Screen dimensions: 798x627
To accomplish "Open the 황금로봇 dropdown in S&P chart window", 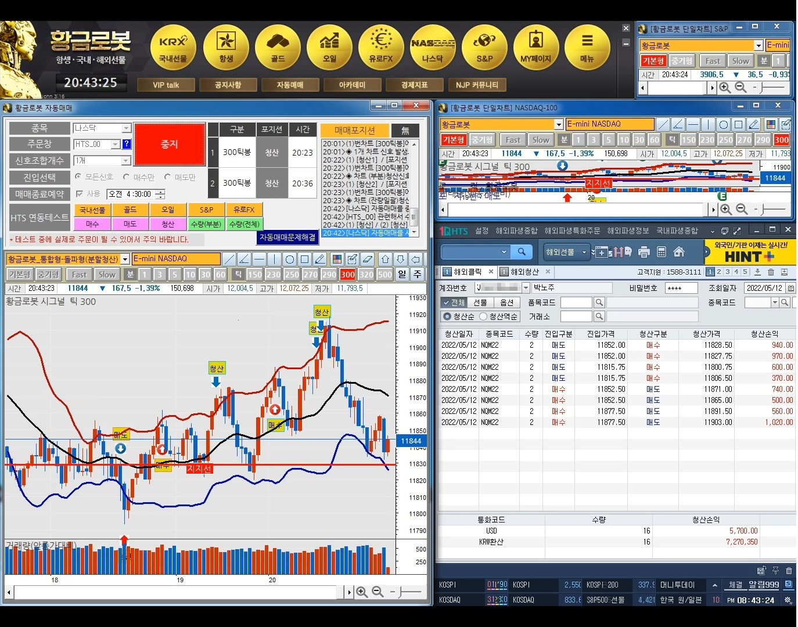I will (758, 45).
